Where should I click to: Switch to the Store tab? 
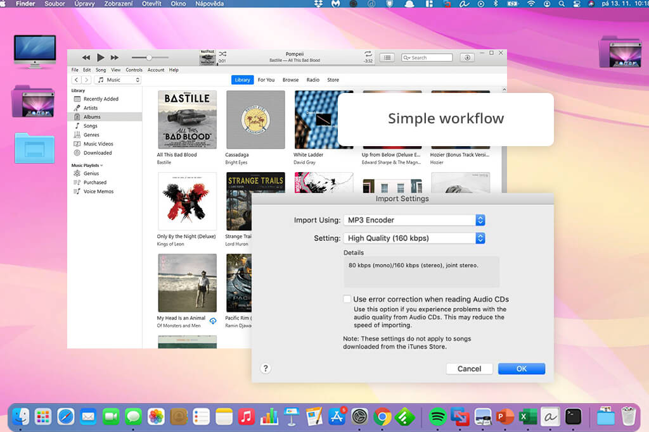click(x=333, y=80)
